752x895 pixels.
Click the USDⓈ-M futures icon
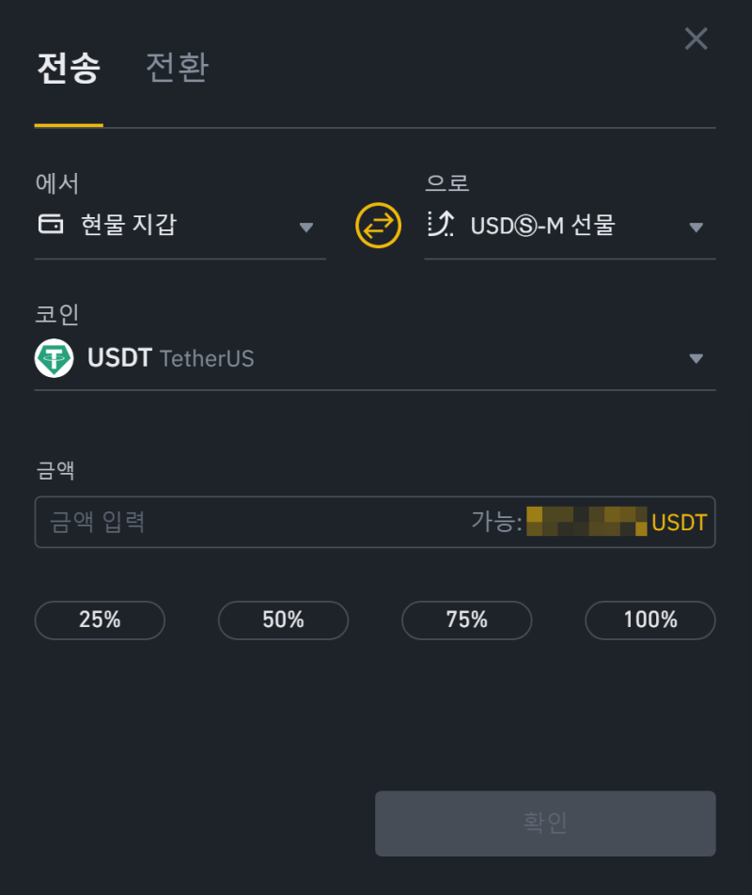click(441, 224)
